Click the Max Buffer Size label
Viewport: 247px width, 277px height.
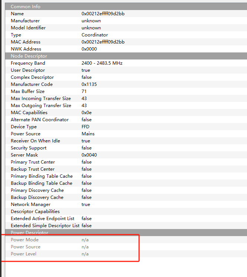coord(27,91)
